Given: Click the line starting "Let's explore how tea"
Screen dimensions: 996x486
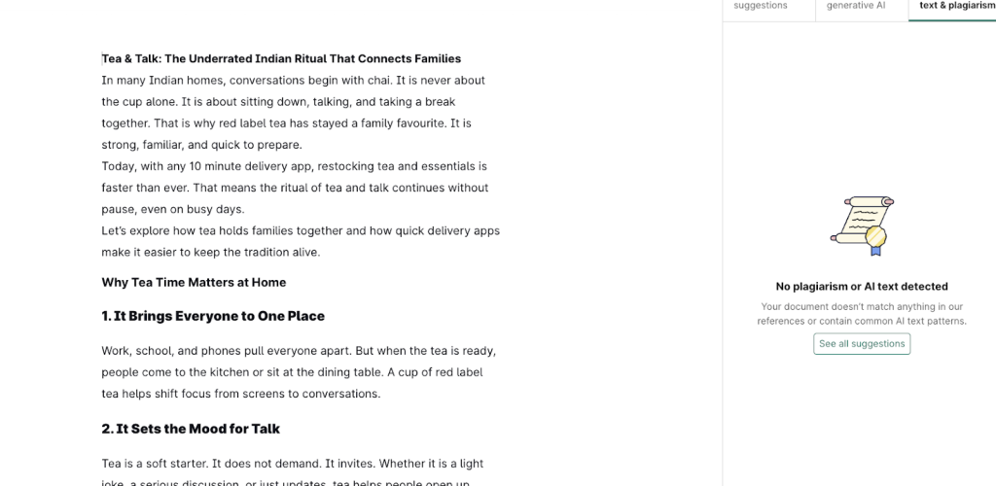Looking at the screenshot, I should 301,231.
